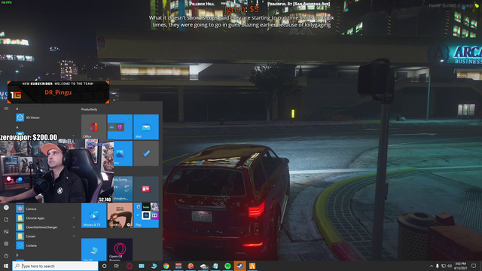This screenshot has width=482, height=271.
Task: Open Pictures from the Start sidebar
Action: pyautogui.click(x=6, y=232)
